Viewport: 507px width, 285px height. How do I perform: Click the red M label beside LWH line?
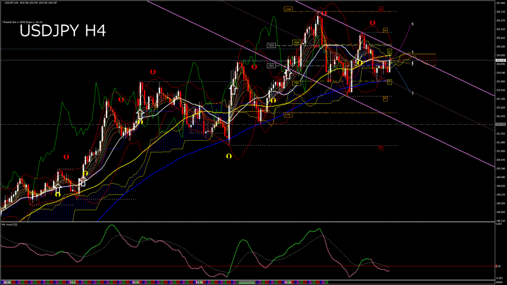click(x=381, y=9)
